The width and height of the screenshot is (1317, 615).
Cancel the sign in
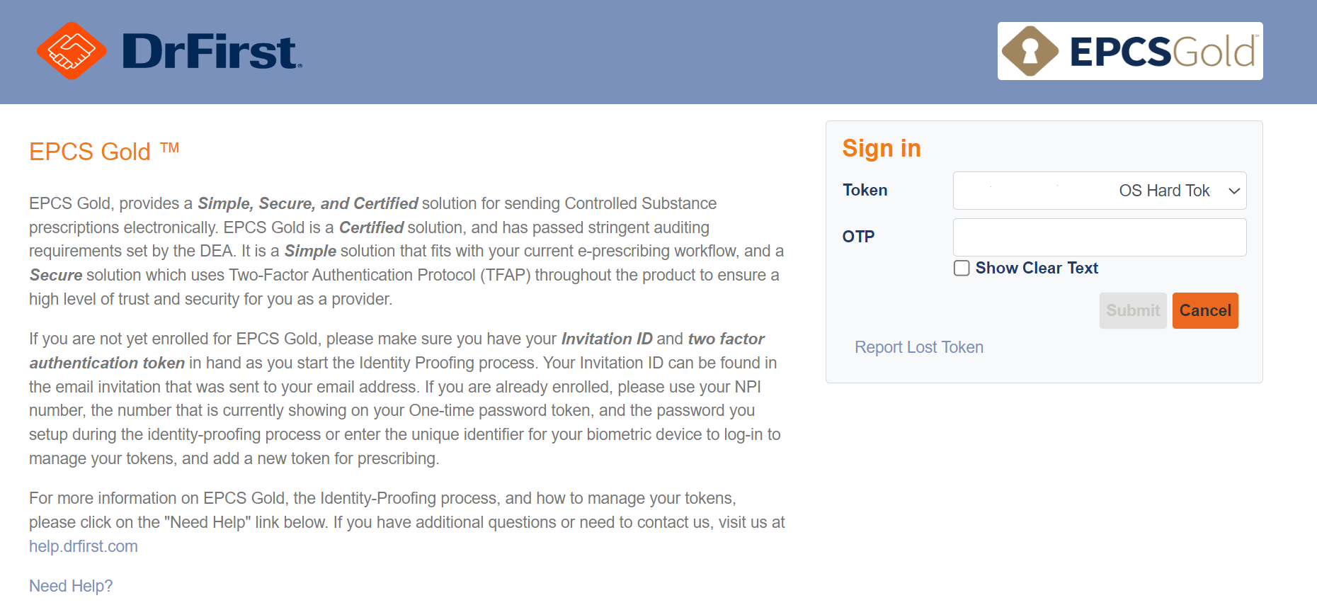(x=1205, y=310)
